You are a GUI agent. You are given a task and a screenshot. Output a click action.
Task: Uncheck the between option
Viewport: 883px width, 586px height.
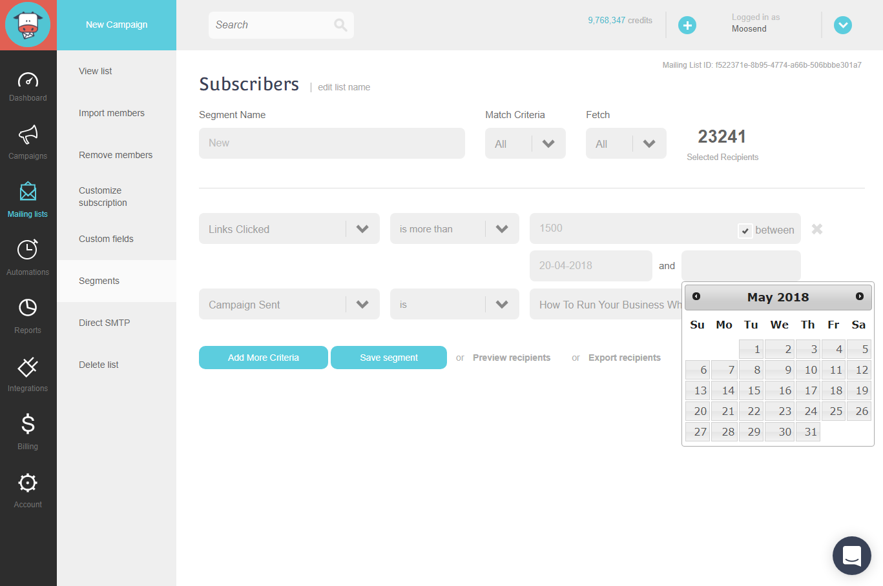click(745, 230)
